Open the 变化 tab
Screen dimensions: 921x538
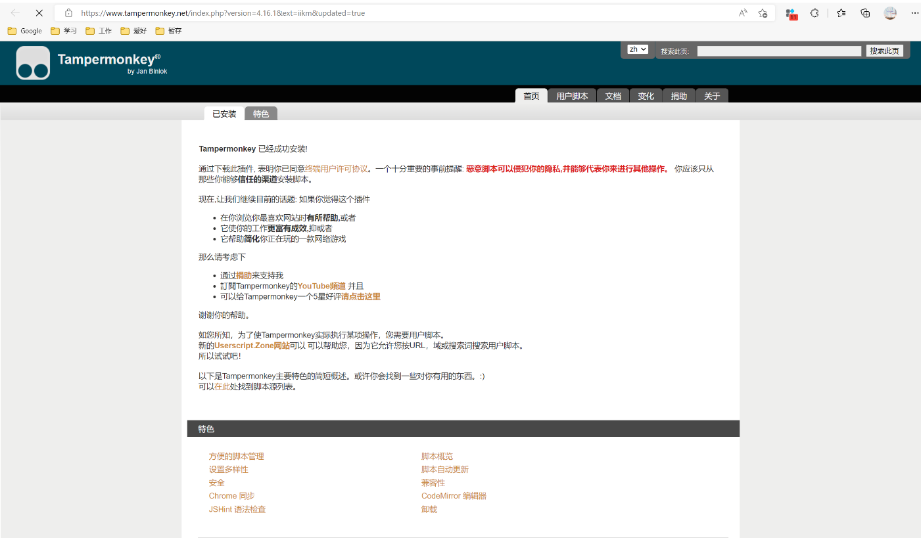pos(646,96)
